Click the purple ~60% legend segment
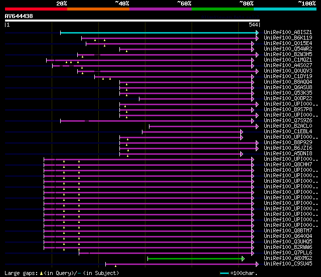The image size is (321, 277). click(x=160, y=9)
